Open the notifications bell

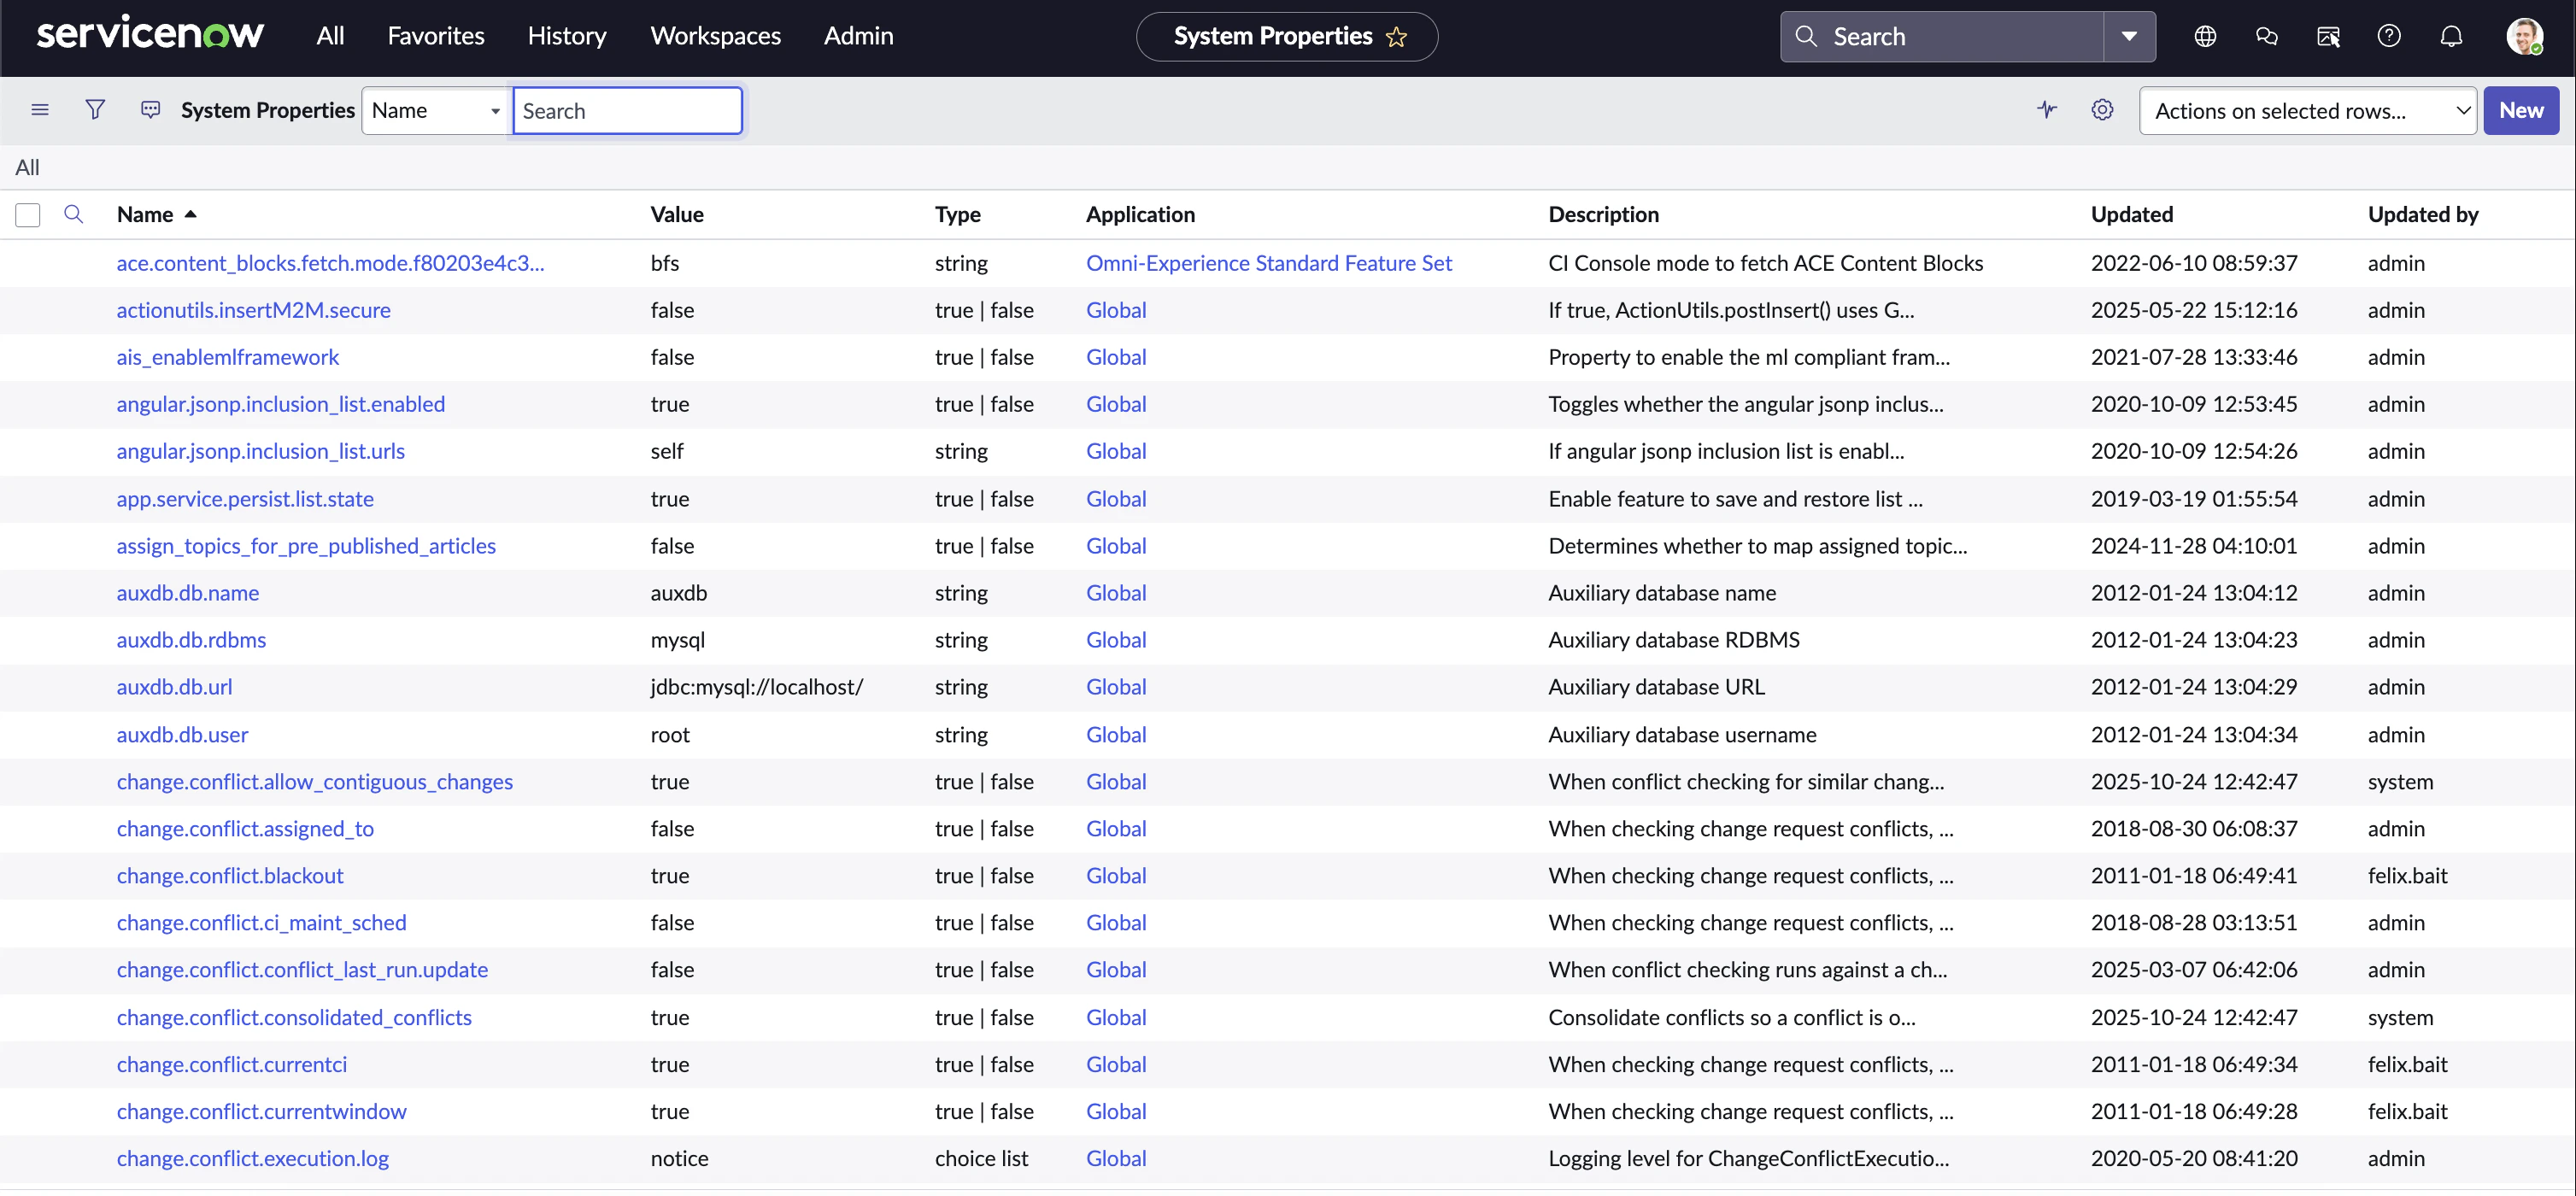click(x=2451, y=37)
